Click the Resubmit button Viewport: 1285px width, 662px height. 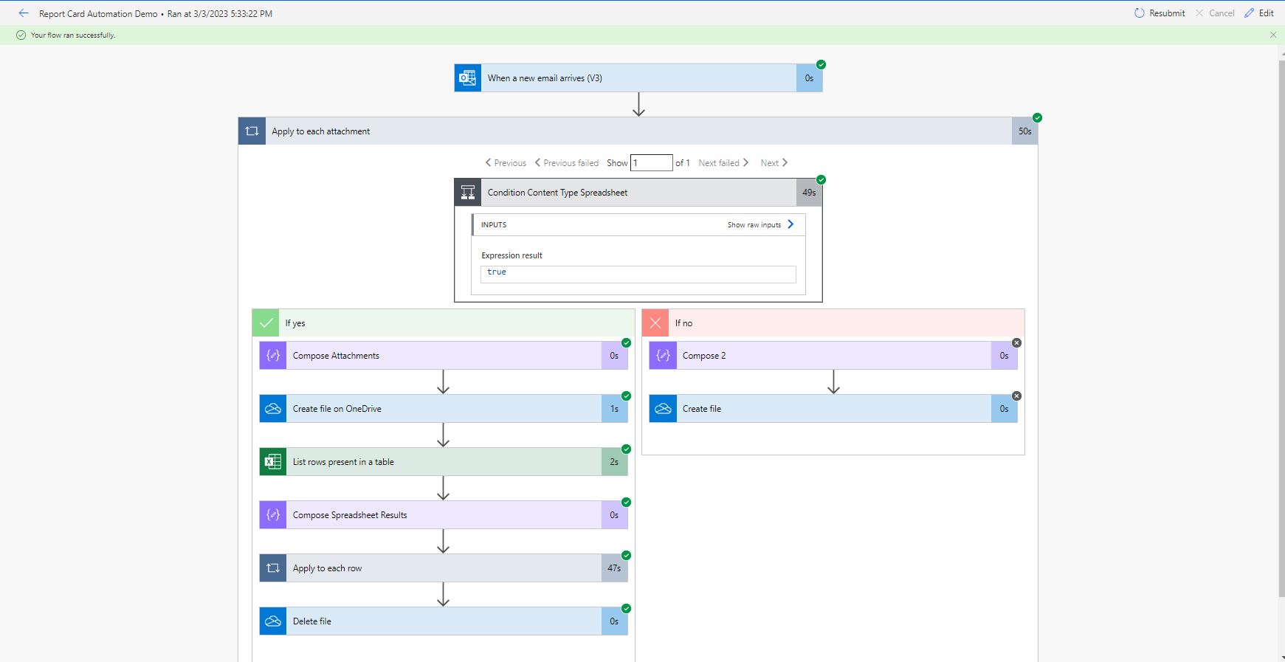[x=1160, y=13]
